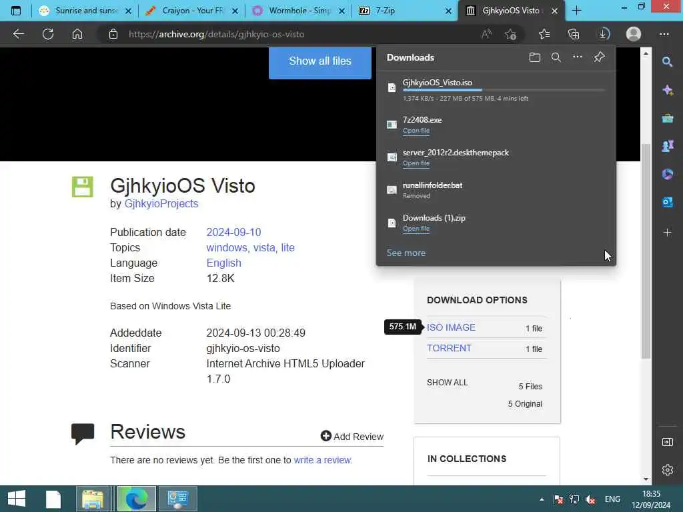
Task: Click the Show all files button
Action: [319, 61]
